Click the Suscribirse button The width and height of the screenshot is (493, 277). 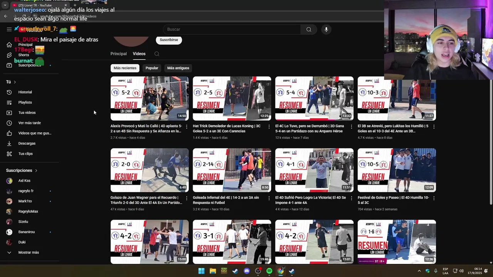pos(169,40)
